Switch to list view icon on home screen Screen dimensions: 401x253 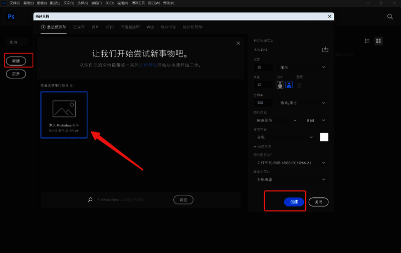point(367,41)
